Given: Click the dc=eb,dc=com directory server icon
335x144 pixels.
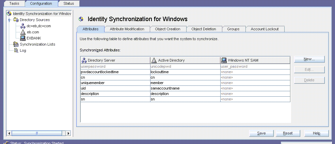Looking at the screenshot, I should click(23, 26).
